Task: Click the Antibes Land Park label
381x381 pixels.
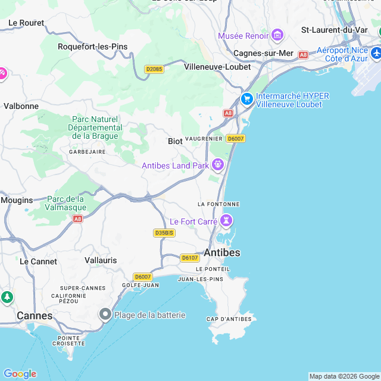Action: [175, 165]
